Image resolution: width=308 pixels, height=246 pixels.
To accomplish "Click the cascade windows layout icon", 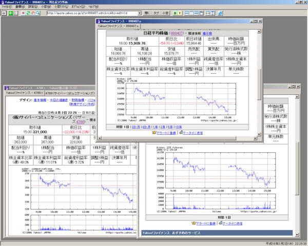I will pyautogui.click(x=201, y=13).
